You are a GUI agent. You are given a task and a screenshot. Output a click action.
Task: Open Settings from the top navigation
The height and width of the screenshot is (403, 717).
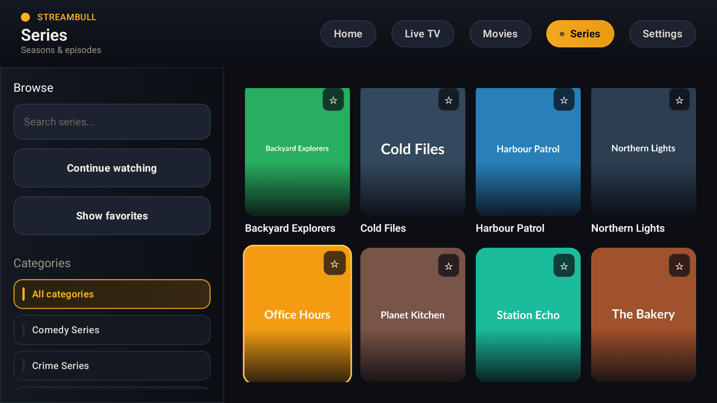point(662,34)
